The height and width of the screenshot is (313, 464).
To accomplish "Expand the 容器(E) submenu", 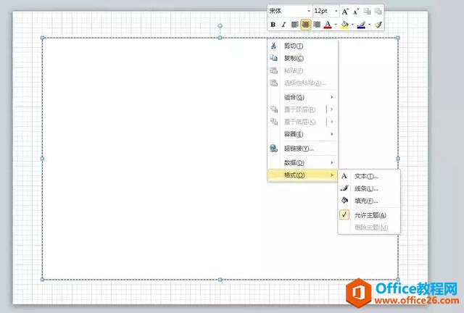I will click(x=302, y=134).
